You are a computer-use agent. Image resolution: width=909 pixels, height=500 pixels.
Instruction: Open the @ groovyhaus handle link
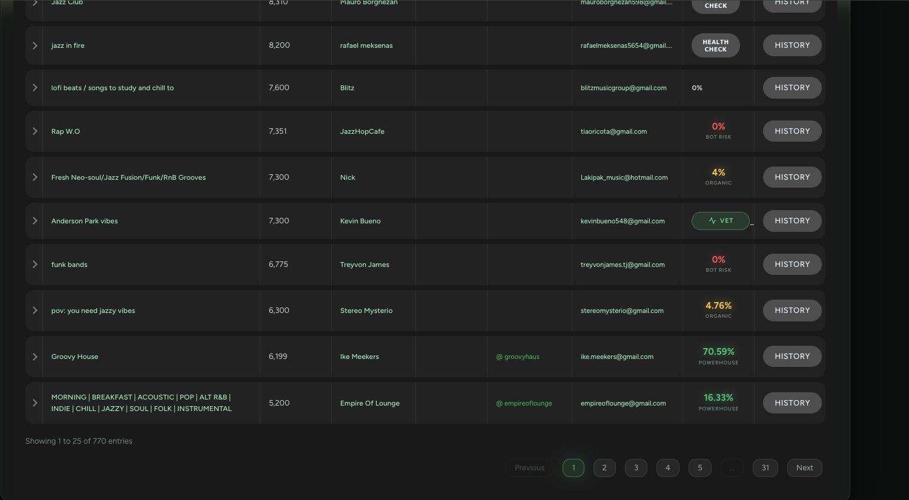click(518, 357)
